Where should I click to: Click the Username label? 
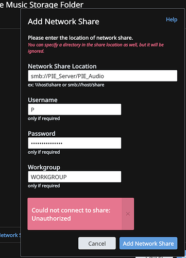pos(43,100)
